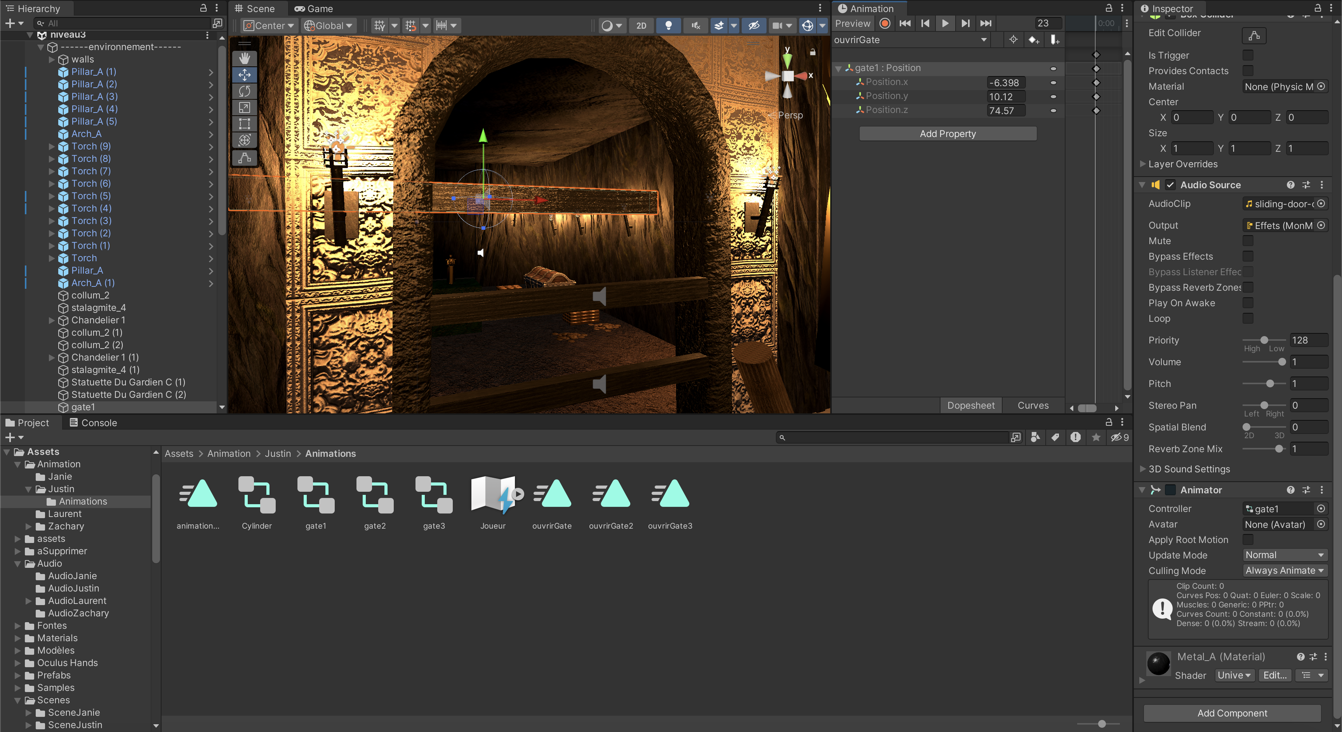
Task: Toggle the Audio Source enabled checkbox
Action: (x=1170, y=185)
